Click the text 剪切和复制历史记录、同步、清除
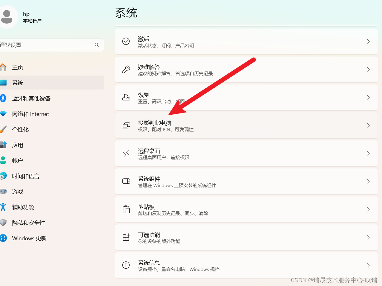382x286 pixels. (x=173, y=214)
